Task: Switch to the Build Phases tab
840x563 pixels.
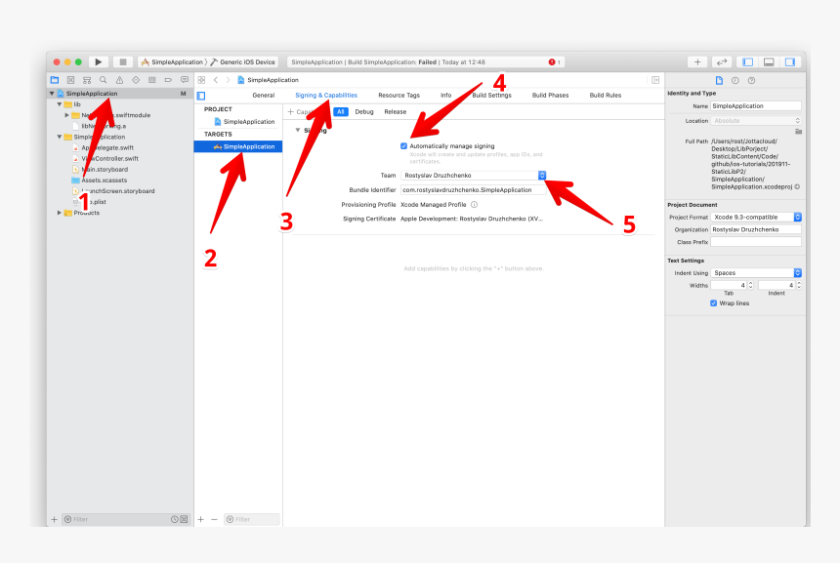Action: tap(550, 96)
